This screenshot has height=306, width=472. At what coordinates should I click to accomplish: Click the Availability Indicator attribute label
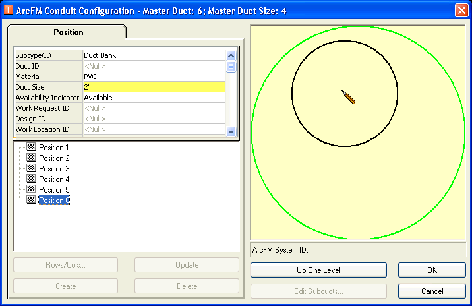click(49, 98)
